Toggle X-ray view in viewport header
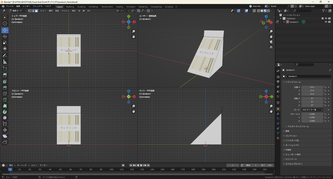This screenshot has height=179, width=333. [254, 11]
